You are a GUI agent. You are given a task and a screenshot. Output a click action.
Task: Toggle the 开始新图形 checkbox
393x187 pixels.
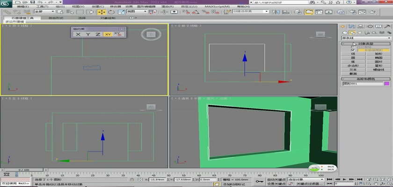click(353, 50)
